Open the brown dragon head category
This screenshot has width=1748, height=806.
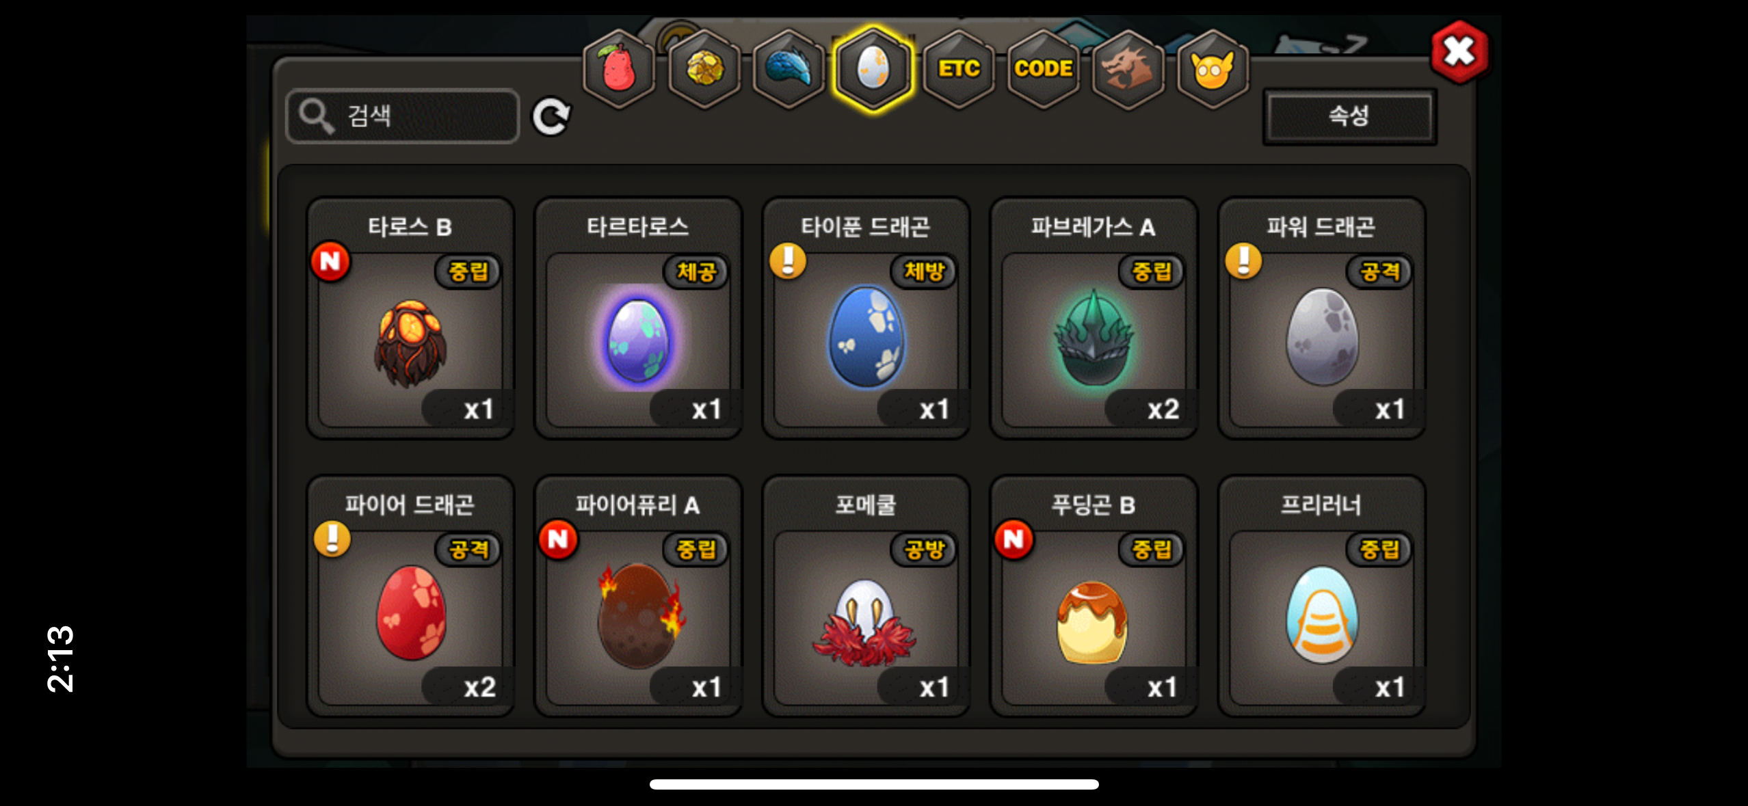[1128, 68]
